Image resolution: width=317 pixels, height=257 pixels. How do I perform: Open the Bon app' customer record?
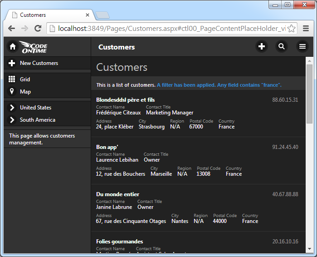(107, 147)
